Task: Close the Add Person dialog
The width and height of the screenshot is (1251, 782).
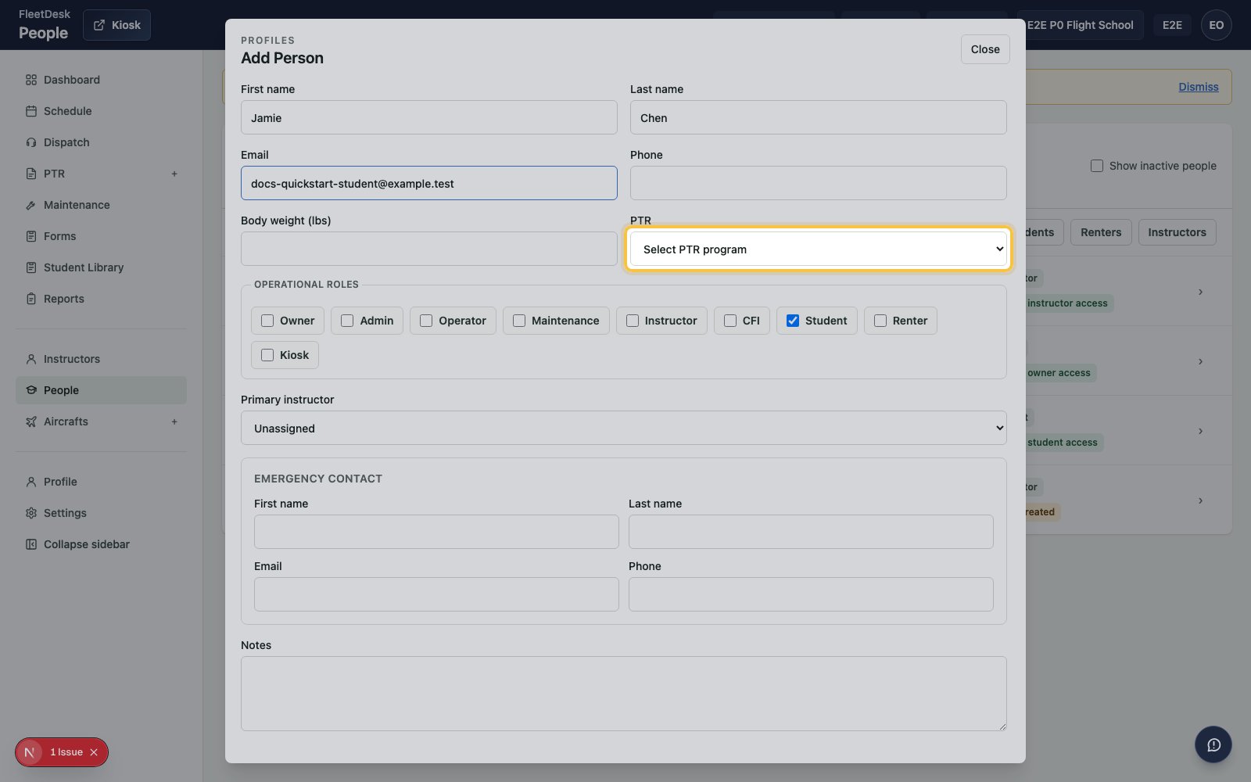Action: point(985,49)
